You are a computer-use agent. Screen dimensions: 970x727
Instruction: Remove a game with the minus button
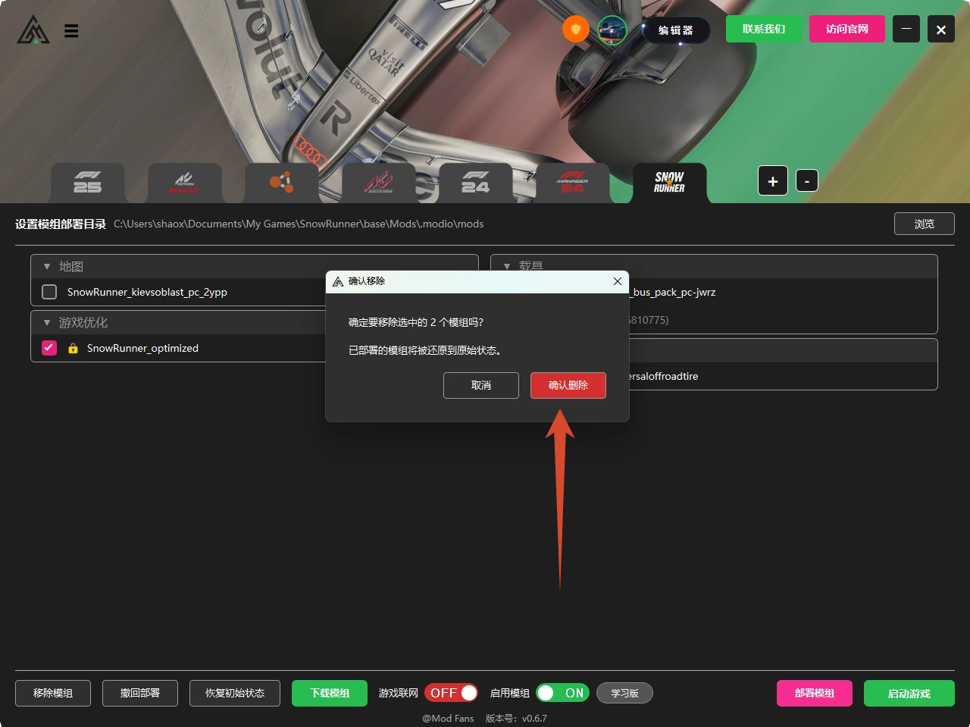807,181
